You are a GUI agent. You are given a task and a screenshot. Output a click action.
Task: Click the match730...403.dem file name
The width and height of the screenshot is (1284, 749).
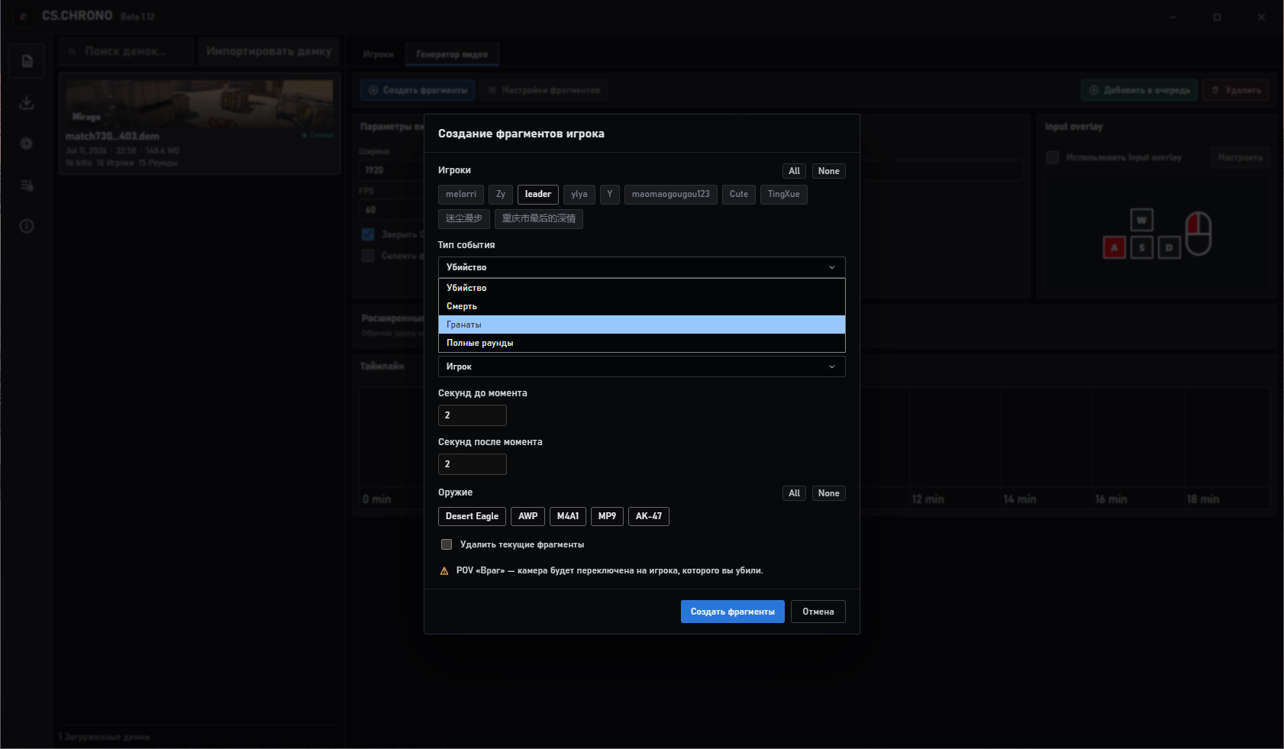pyautogui.click(x=112, y=137)
